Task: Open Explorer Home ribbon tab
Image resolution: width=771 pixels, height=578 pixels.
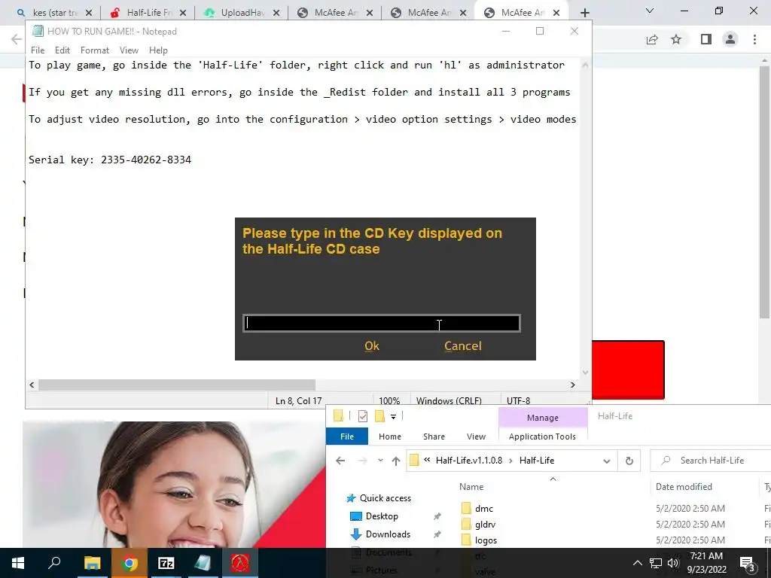Action: 390,437
